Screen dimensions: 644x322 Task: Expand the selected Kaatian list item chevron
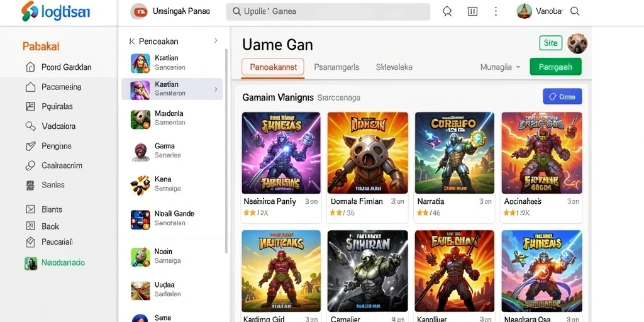tap(216, 89)
